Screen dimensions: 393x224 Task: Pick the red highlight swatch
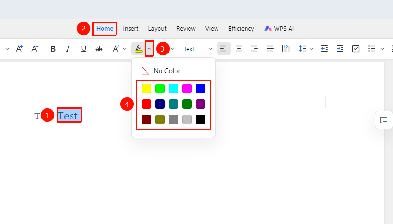click(x=146, y=104)
